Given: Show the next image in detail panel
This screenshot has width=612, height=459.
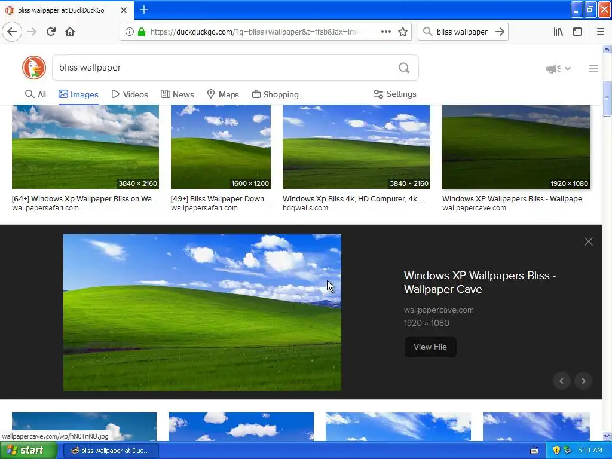Looking at the screenshot, I should click(x=583, y=381).
